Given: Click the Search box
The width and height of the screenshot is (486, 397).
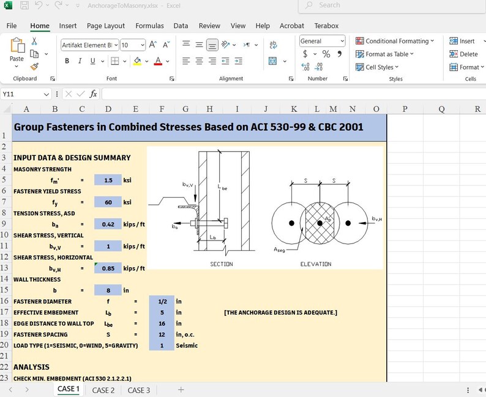Looking at the screenshot, I should (x=392, y=6).
